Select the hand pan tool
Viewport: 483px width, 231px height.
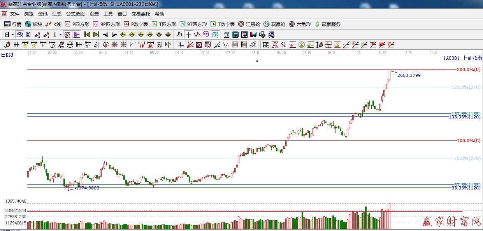(x=179, y=35)
